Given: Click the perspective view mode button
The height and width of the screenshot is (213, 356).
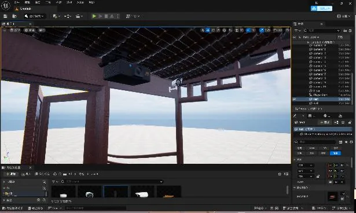Looking at the screenshot, I should (x=15, y=30).
